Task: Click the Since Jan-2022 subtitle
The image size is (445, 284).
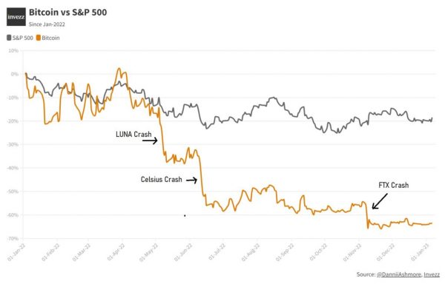Action: (47, 24)
